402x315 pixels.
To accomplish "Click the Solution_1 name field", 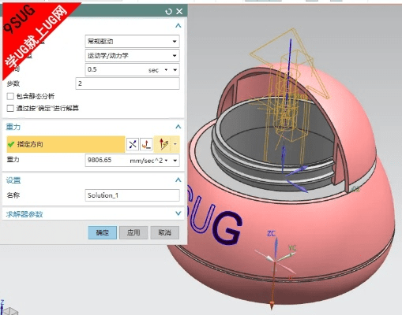I will tap(132, 195).
